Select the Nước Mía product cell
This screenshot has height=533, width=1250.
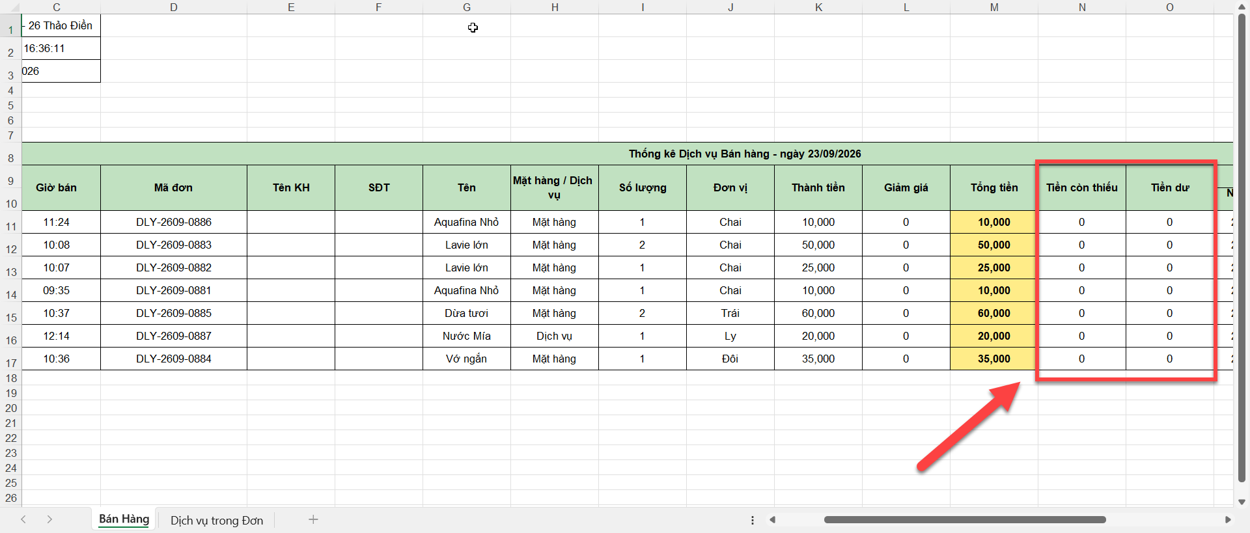click(x=467, y=336)
